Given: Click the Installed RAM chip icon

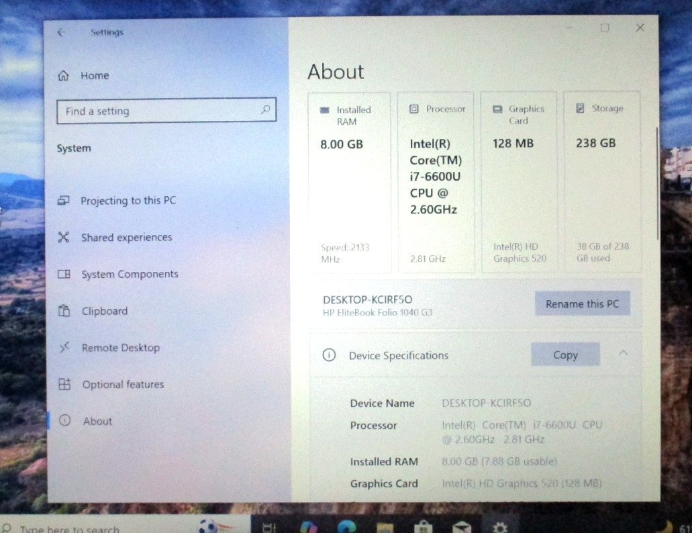Looking at the screenshot, I should pos(324,110).
